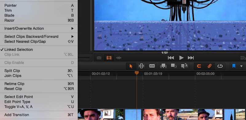Image resolution: width=246 pixels, height=120 pixels.
Task: Expand Select Clips Backward/Forward submenu
Action: (39, 37)
